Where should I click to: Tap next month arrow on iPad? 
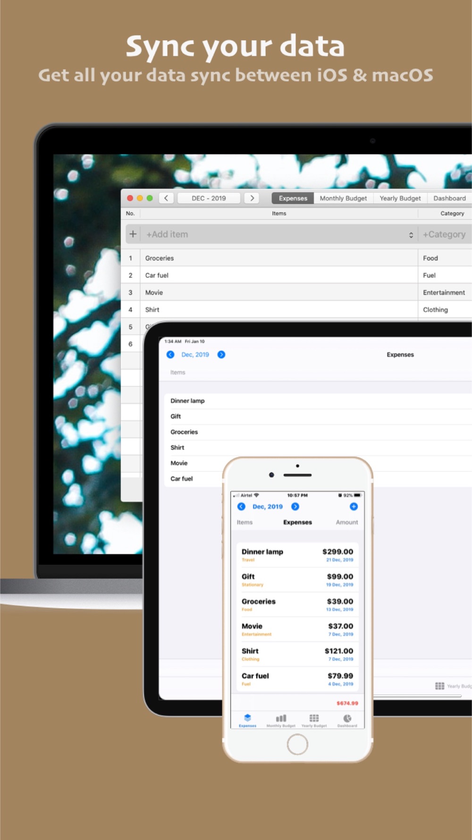tap(221, 354)
